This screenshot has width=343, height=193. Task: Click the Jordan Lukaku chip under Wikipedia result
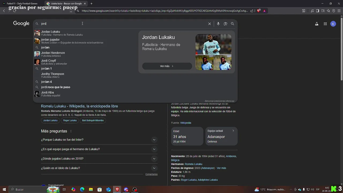[50, 120]
